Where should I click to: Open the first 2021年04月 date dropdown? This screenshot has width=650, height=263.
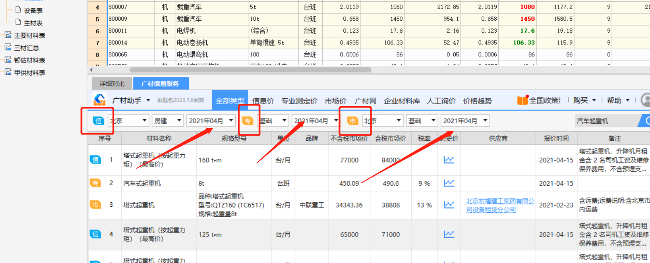[211, 121]
